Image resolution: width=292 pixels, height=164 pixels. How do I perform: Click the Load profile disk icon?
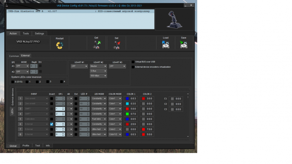pyautogui.click(x=166, y=44)
